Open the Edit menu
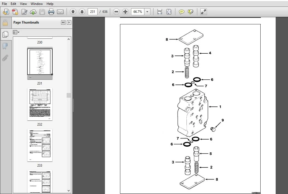Image resolution: width=288 pixels, height=194 pixels. pos(13,4)
